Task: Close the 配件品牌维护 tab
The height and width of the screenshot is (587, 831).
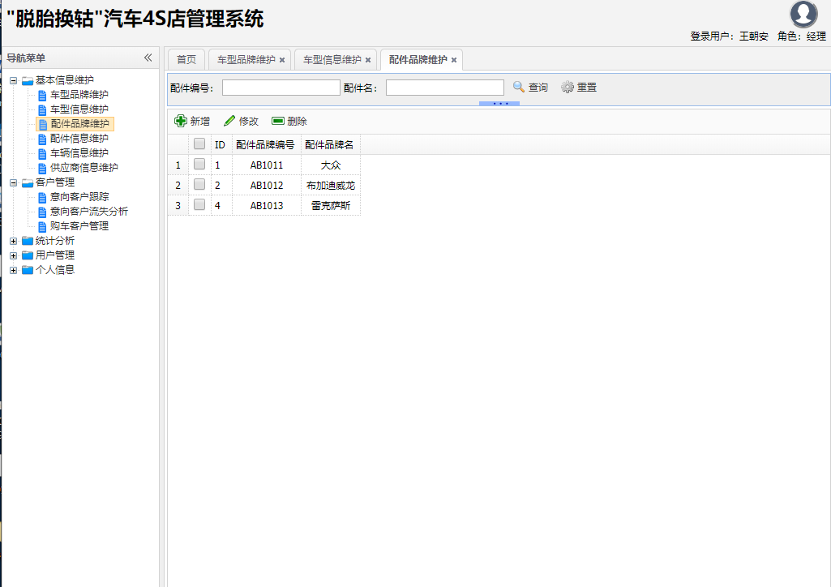Action: click(x=454, y=60)
